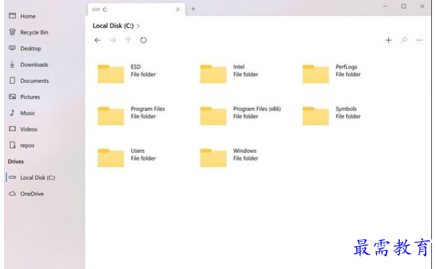Open the Users folder icon
The image size is (436, 269).
click(111, 158)
